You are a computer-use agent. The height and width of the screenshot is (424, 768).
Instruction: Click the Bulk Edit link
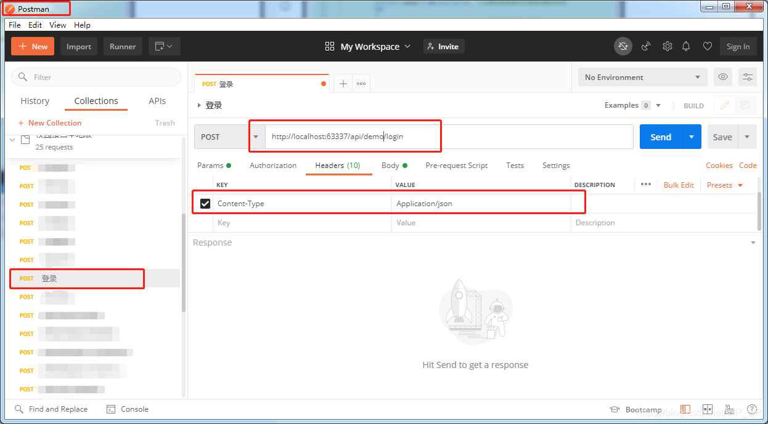click(679, 185)
